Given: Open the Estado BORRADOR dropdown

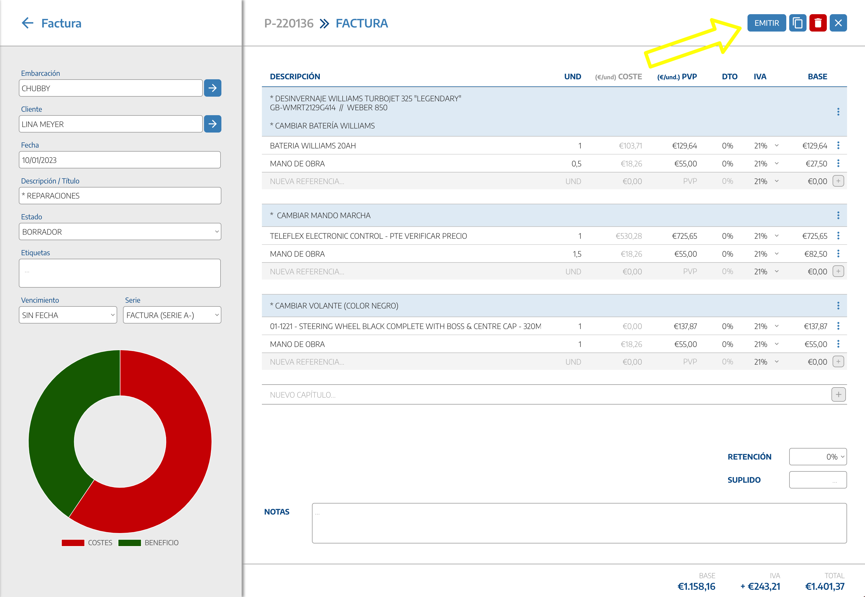Looking at the screenshot, I should point(120,232).
